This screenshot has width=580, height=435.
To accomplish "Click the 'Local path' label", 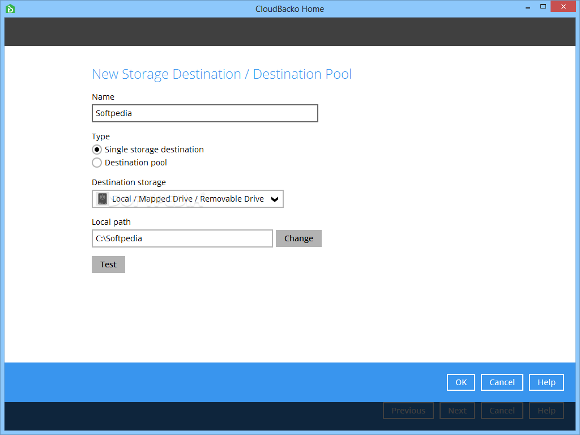I will point(112,222).
